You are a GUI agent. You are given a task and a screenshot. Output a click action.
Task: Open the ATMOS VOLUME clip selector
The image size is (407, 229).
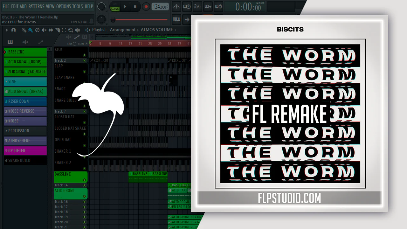[x=157, y=30]
